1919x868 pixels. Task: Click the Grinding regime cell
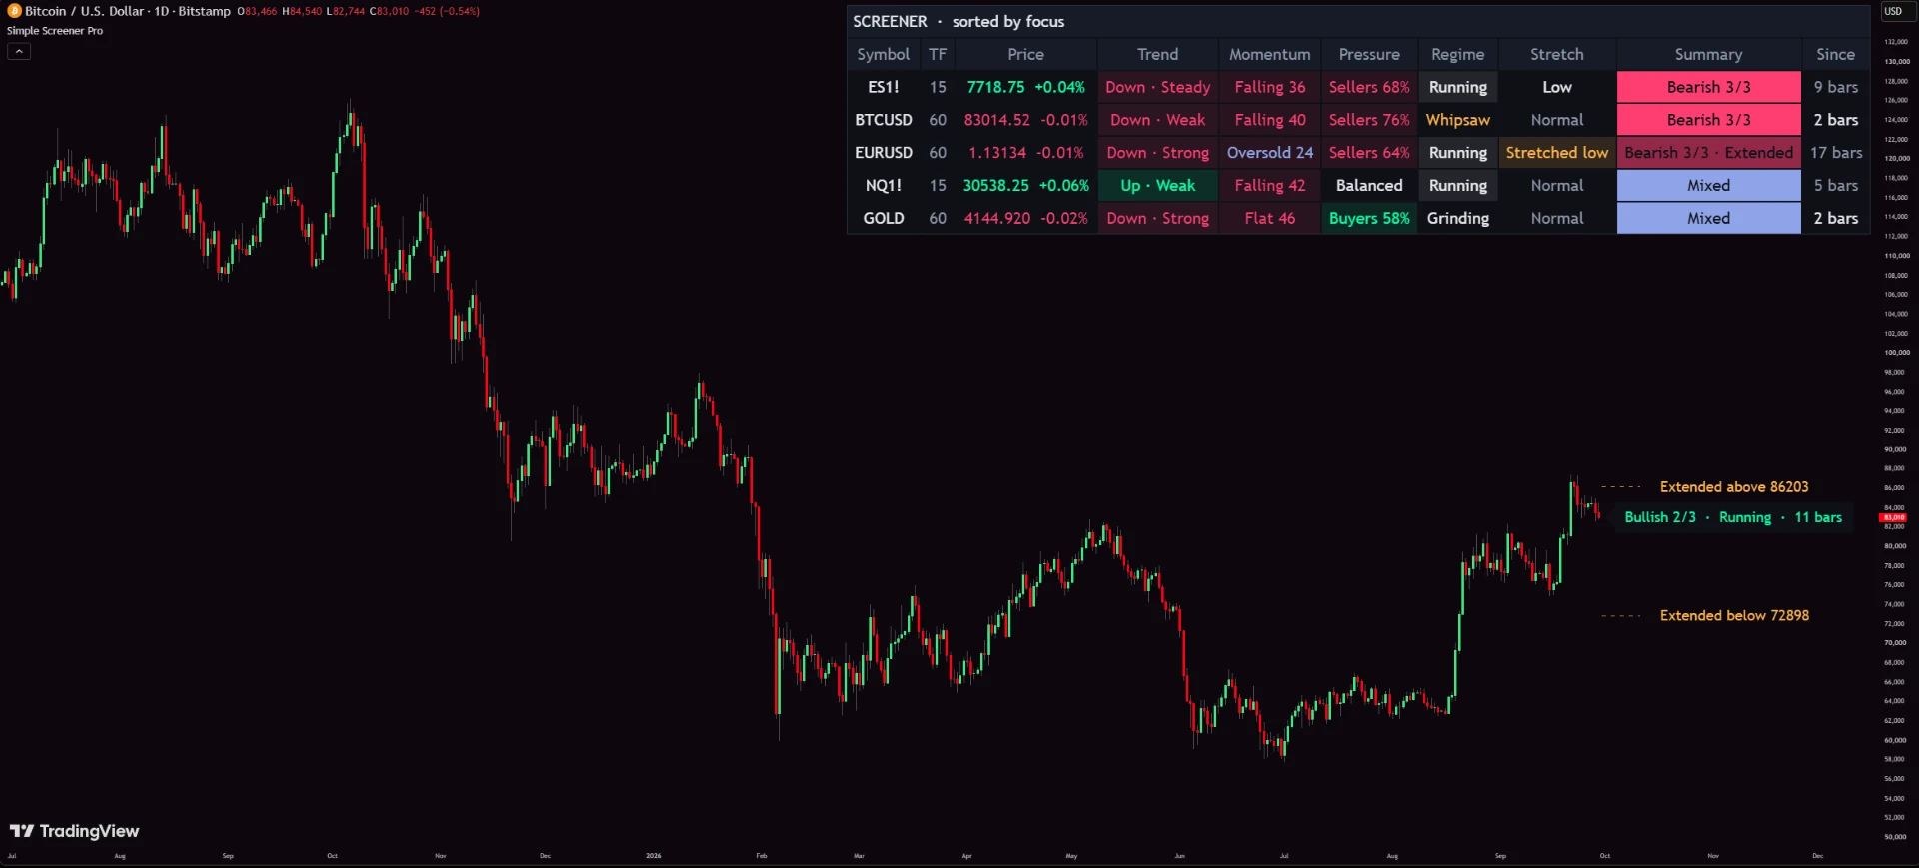point(1457,218)
